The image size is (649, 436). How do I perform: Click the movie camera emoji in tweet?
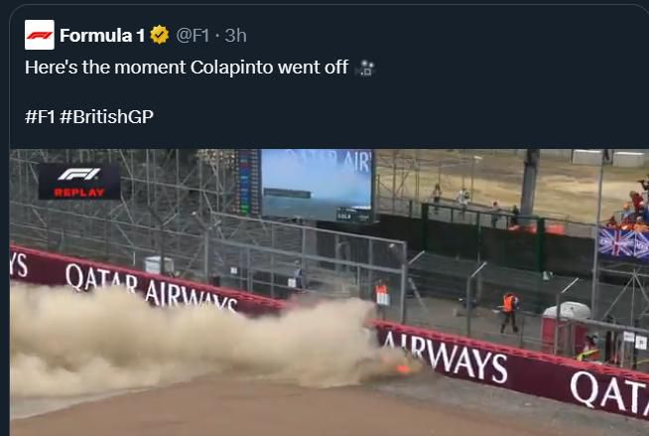(x=365, y=68)
